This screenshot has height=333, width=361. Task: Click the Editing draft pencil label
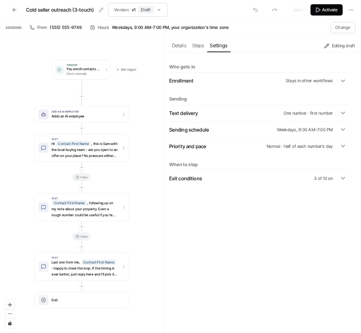[x=339, y=46]
